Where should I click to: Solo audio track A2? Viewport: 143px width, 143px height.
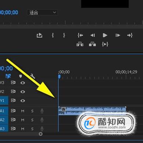point(32,120)
